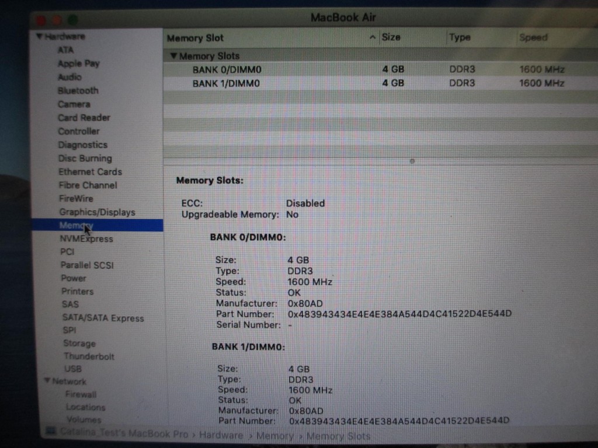Select Parallel SCSI in the sidebar

tap(87, 265)
